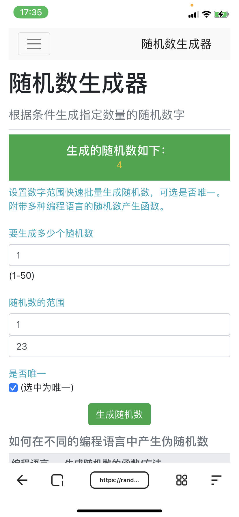Tap the 如何在不同的编程语言中产生伪随机数 heading
The height and width of the screenshot is (517, 239).
[109, 441]
